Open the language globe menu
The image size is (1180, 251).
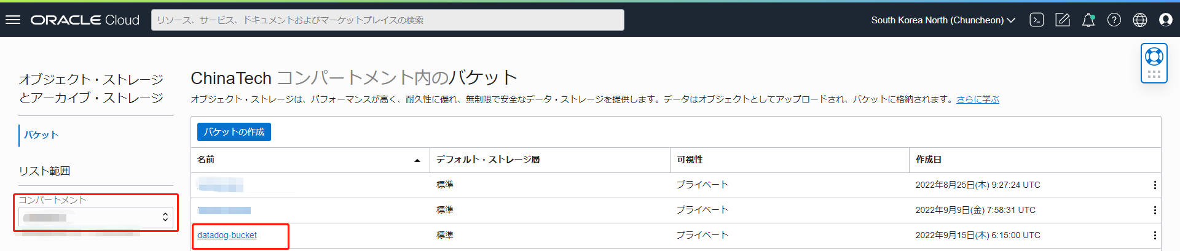pos(1140,20)
